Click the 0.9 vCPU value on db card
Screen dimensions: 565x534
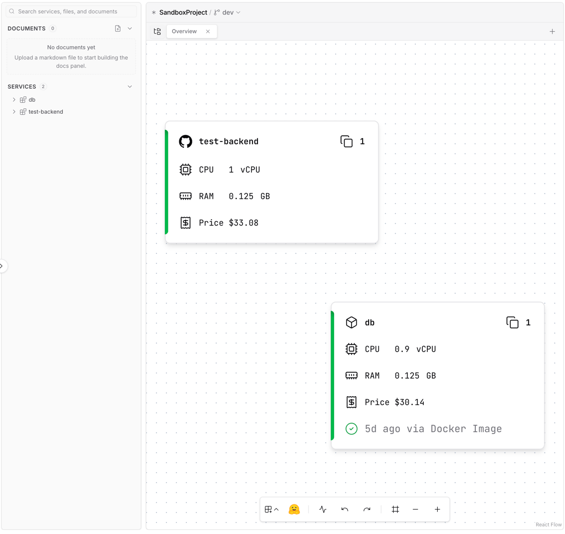coord(415,349)
